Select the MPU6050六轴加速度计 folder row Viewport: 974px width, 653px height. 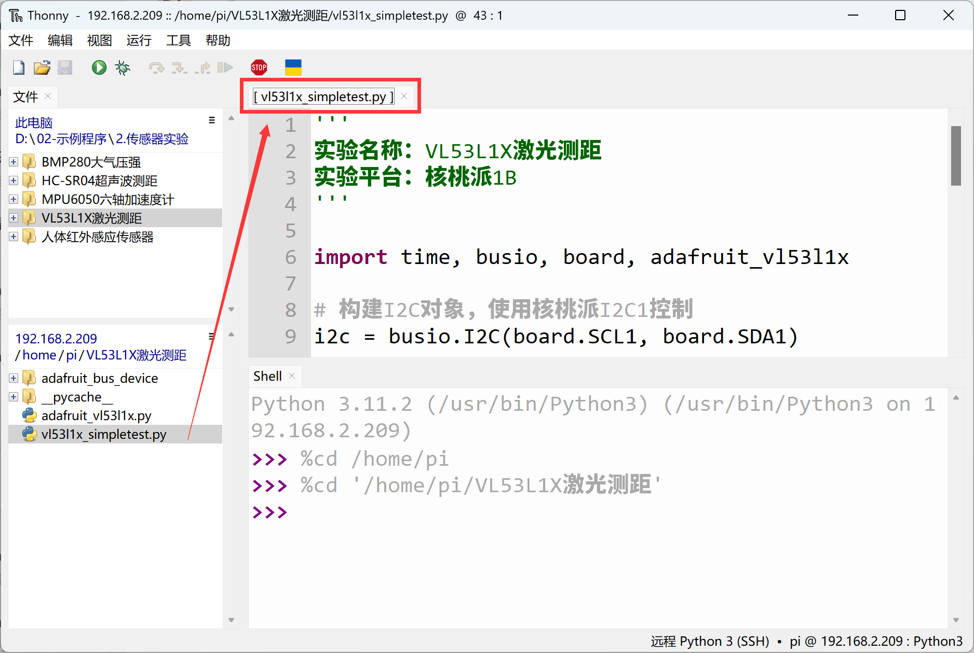pyautogui.click(x=115, y=199)
